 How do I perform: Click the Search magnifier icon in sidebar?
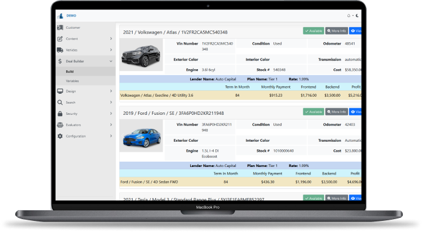pos(60,103)
